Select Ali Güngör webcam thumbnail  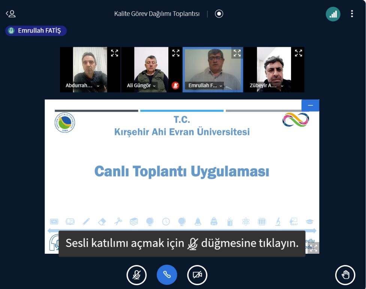[x=151, y=69]
